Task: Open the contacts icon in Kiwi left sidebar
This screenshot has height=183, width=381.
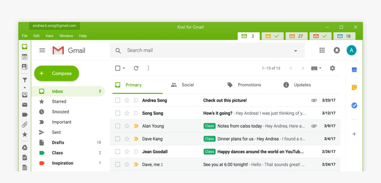Action: (x=24, y=66)
